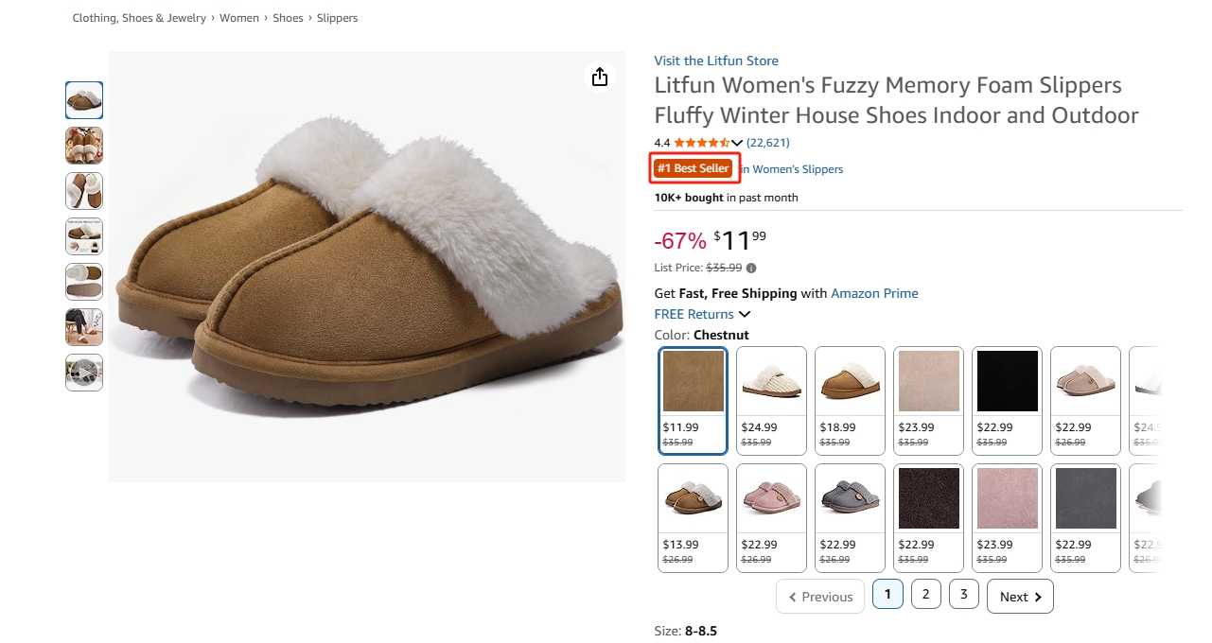Image resolution: width=1212 pixels, height=643 pixels.
Task: Select the first slipper thumbnail image
Action: (84, 100)
